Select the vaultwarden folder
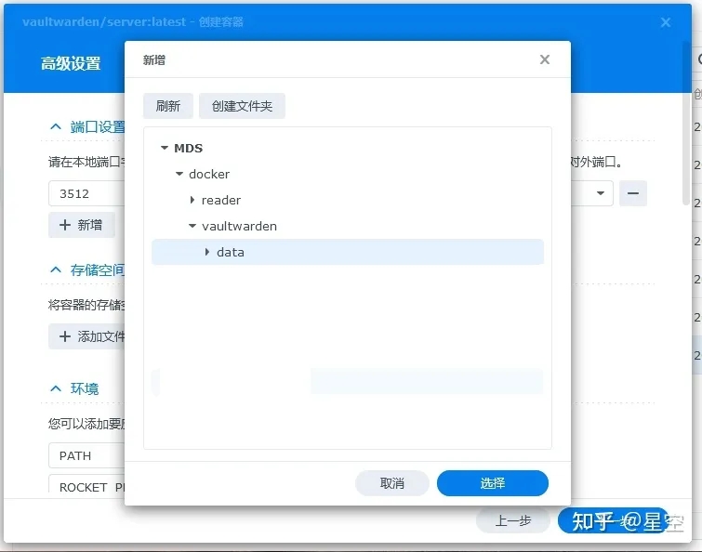This screenshot has height=552, width=702. coord(239,226)
